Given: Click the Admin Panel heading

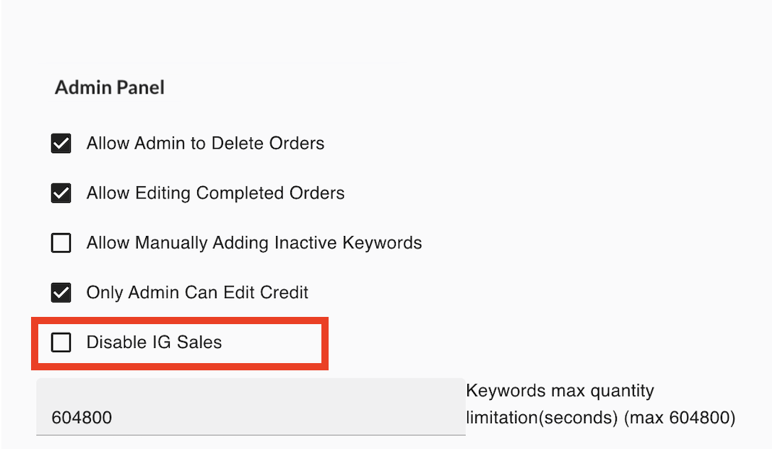Looking at the screenshot, I should [x=109, y=87].
